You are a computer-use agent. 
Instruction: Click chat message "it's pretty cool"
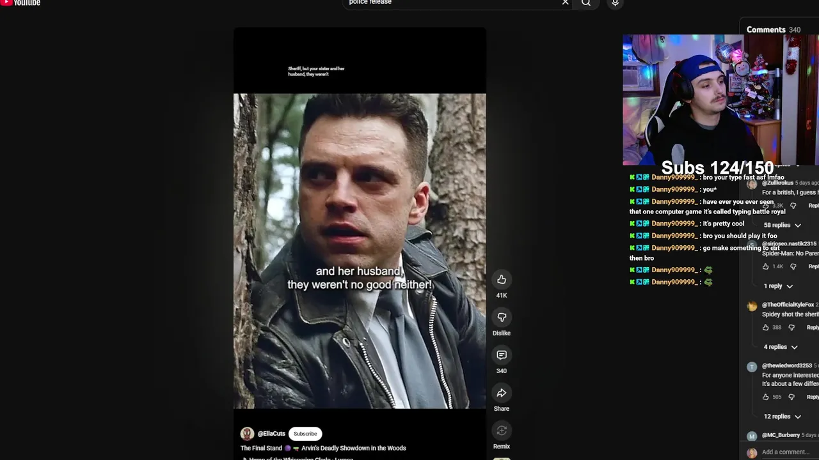723,224
